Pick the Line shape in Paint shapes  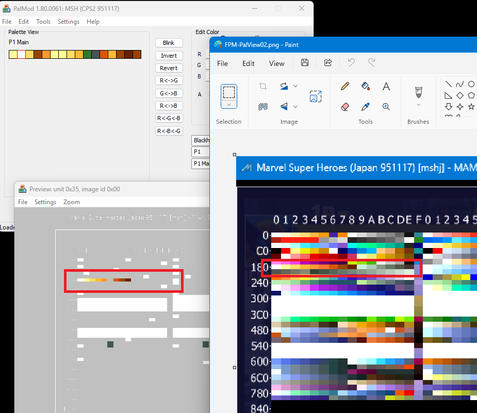click(449, 84)
